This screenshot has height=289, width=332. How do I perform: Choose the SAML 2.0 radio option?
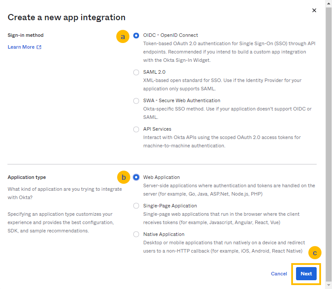point(136,72)
